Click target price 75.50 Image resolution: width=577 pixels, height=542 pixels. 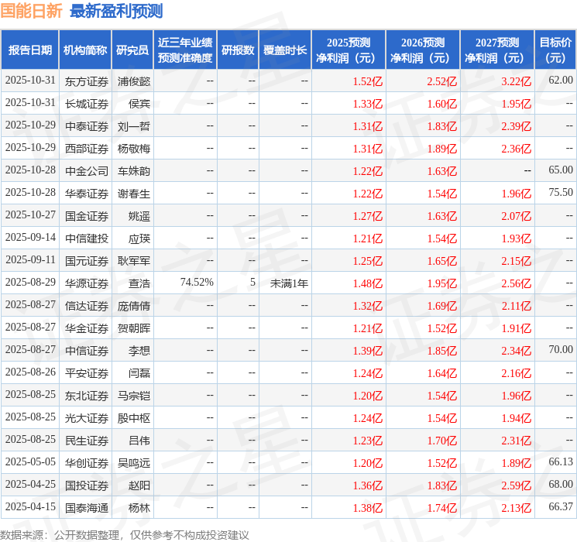point(561,193)
